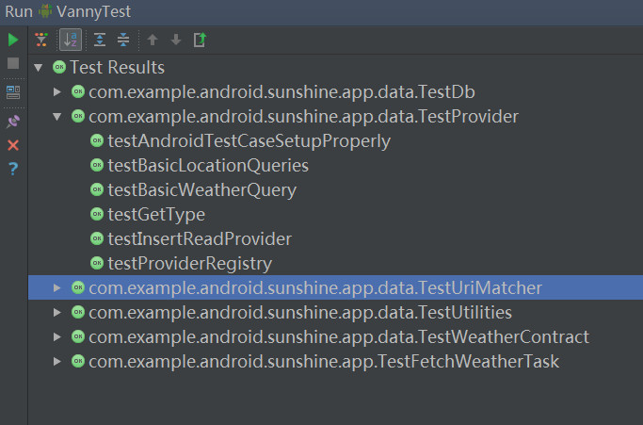The width and height of the screenshot is (643, 425).
Task: Export test results icon
Action: tap(200, 40)
